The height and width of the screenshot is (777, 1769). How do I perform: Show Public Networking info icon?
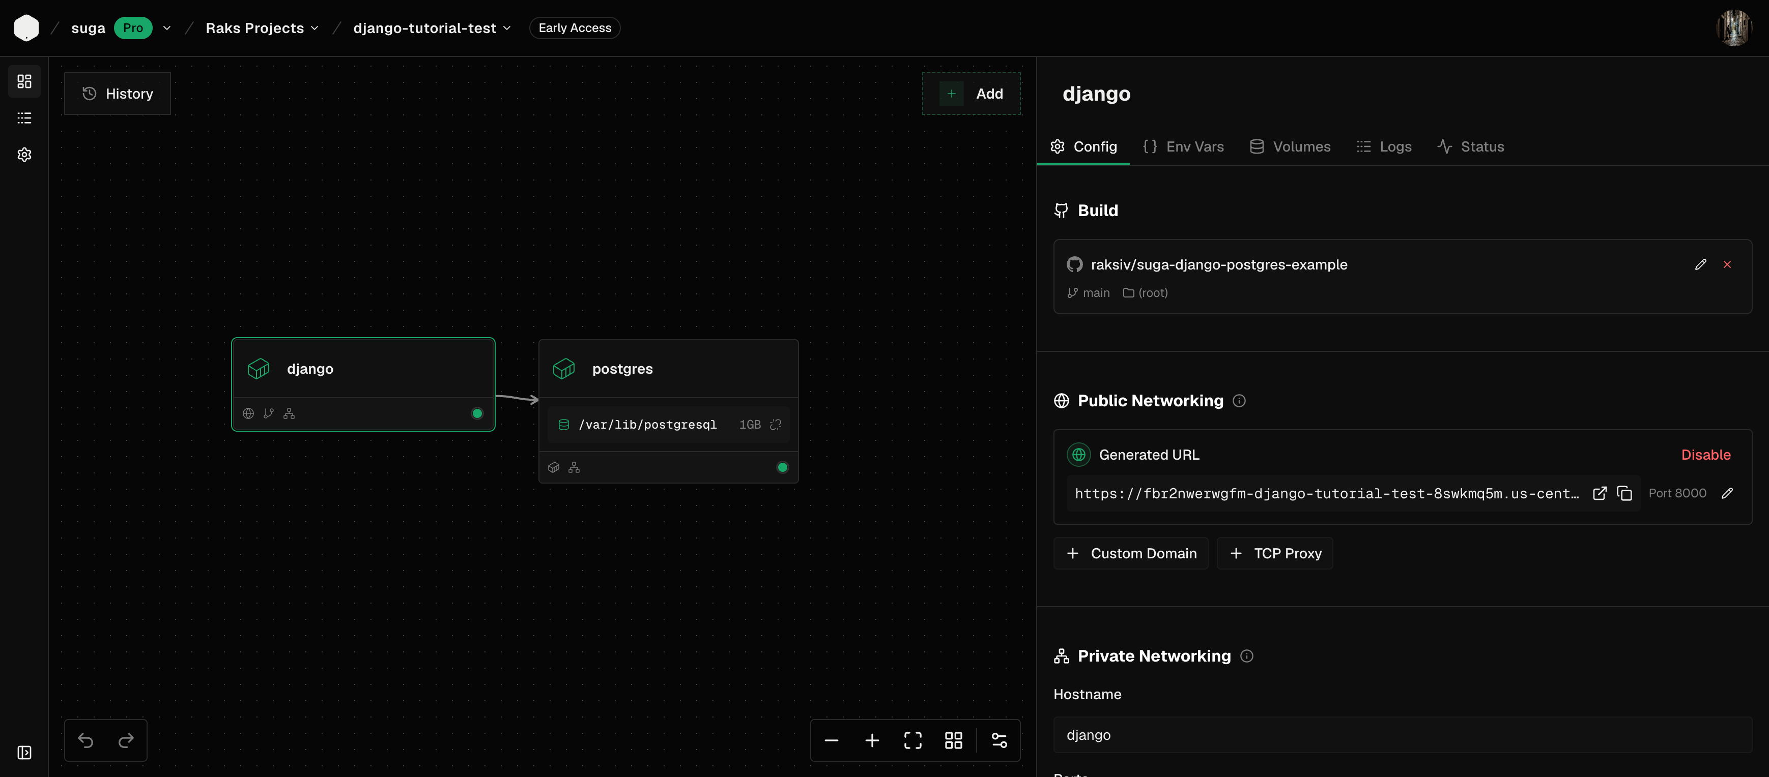click(1239, 401)
